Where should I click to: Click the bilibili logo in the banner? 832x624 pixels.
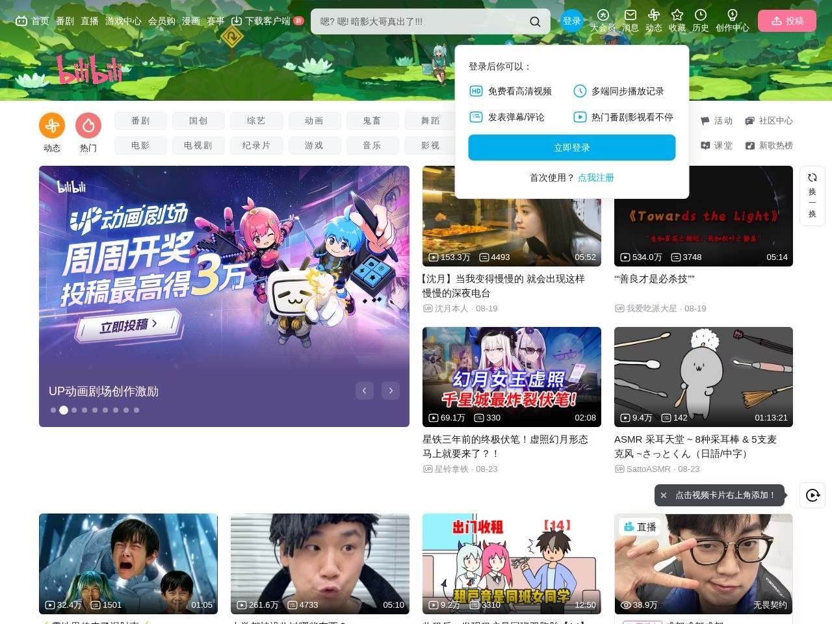(89, 70)
